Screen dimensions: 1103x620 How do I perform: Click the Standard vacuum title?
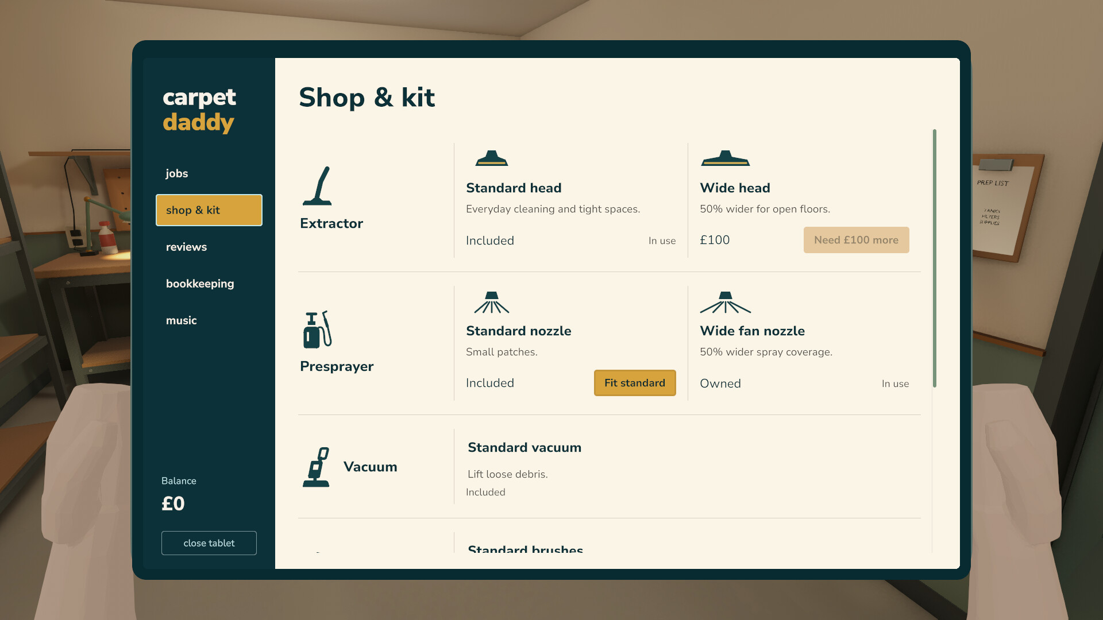(x=524, y=447)
